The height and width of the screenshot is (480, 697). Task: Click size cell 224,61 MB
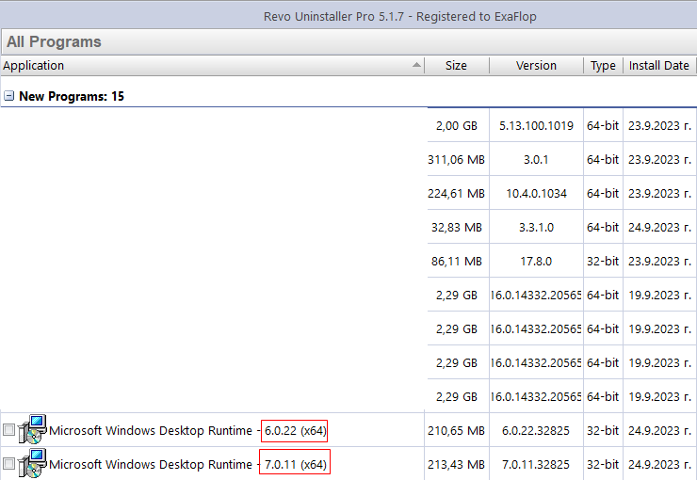click(457, 194)
